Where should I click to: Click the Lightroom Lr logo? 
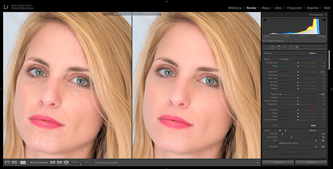pos(6,7)
